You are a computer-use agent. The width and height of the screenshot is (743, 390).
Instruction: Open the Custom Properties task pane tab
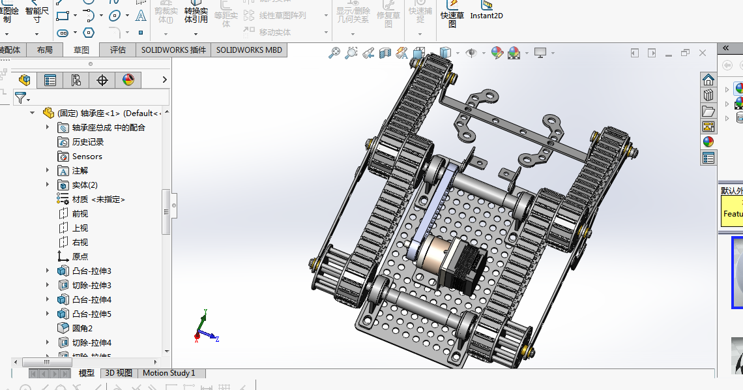pos(708,158)
